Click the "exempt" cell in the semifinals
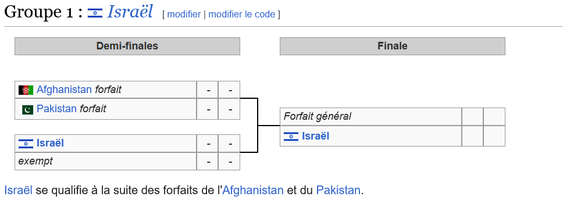563x218 pixels. (106, 161)
